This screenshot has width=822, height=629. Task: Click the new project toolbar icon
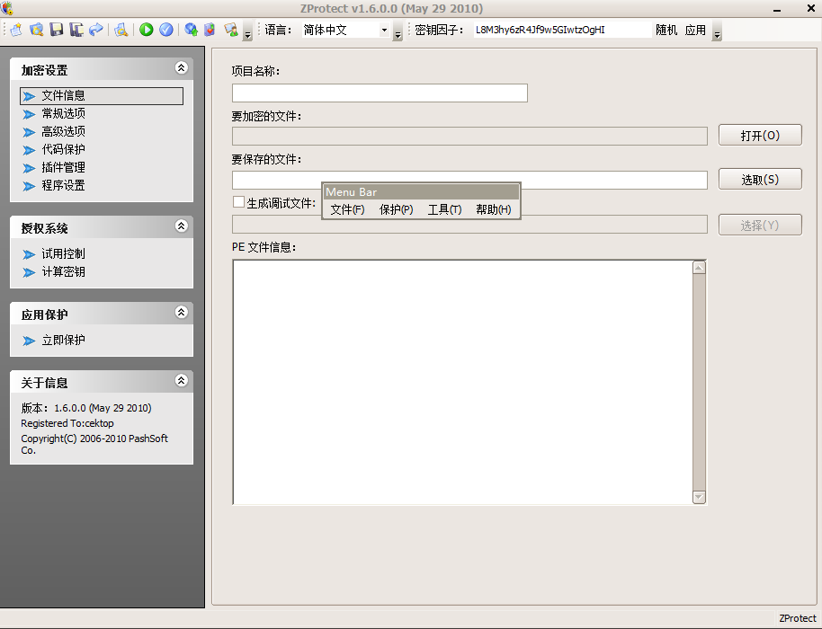15,30
